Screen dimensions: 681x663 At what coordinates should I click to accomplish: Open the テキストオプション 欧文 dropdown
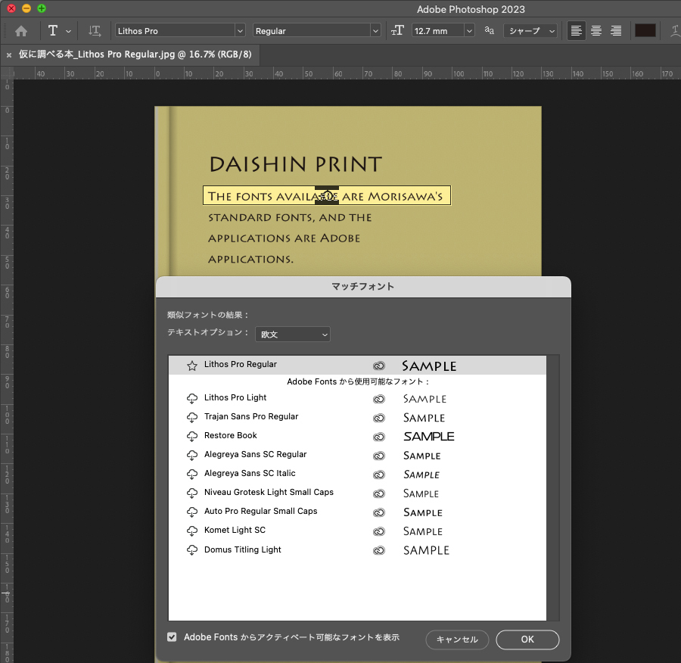click(293, 334)
